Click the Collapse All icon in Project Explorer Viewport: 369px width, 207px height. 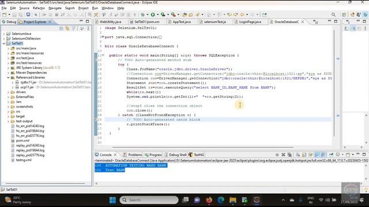coord(62,28)
